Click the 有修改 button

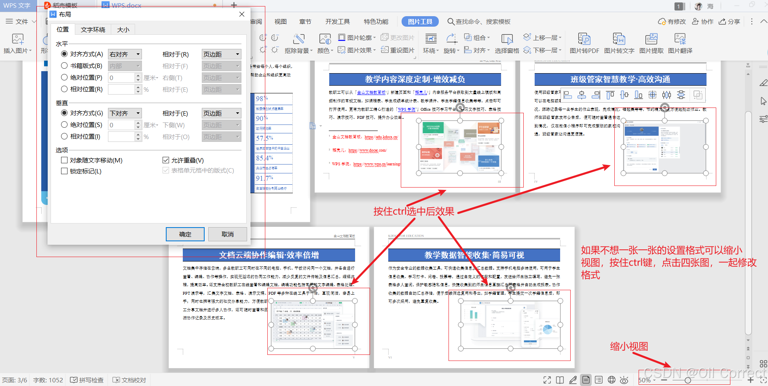(x=672, y=21)
